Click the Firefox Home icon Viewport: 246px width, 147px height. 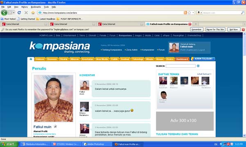coord(33,13)
